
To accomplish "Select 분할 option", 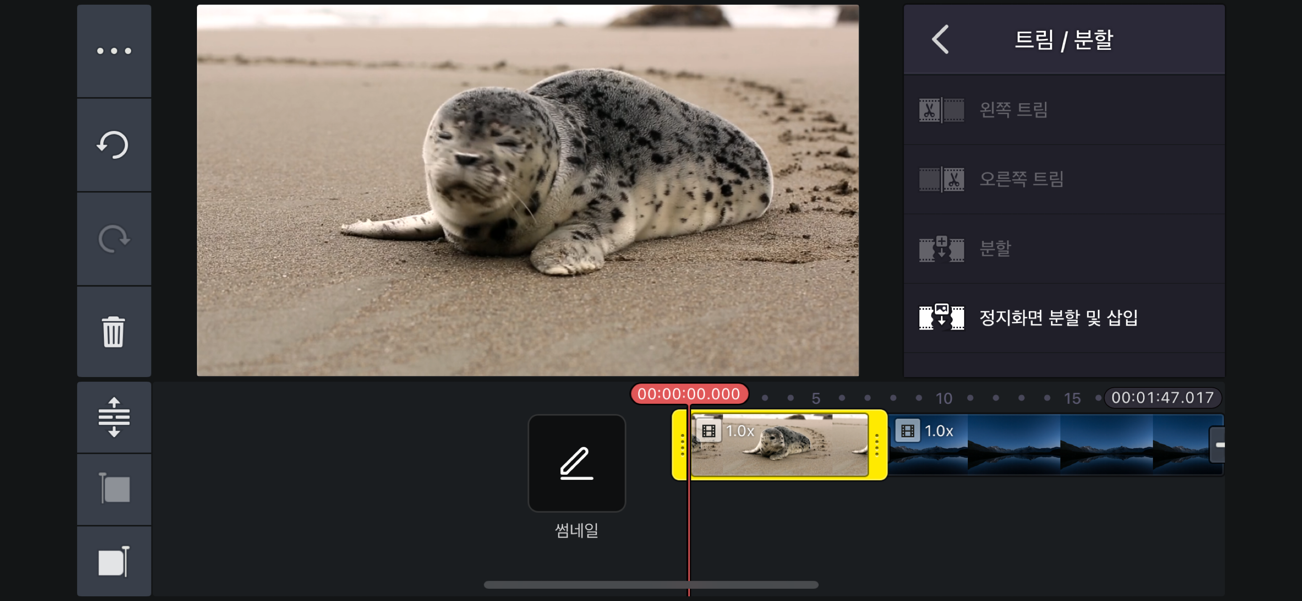I will coord(1064,248).
